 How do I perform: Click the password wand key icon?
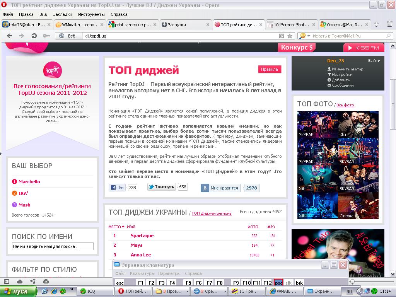point(46,36)
